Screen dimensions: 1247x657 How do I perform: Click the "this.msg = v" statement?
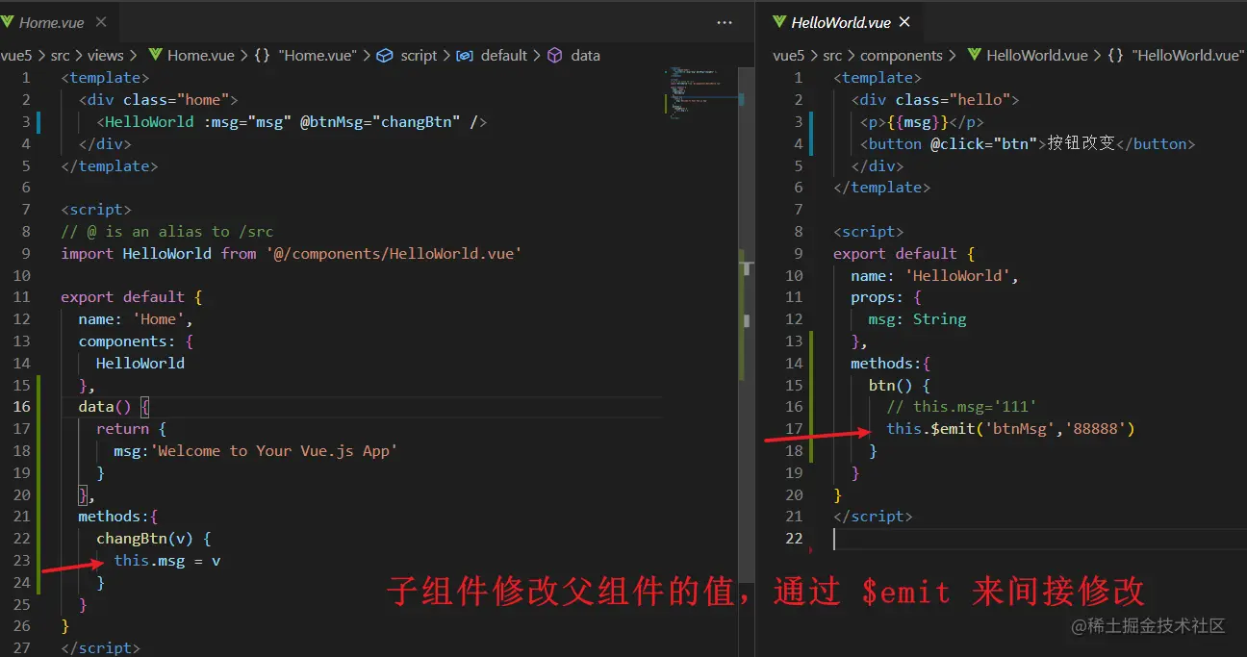[167, 561]
